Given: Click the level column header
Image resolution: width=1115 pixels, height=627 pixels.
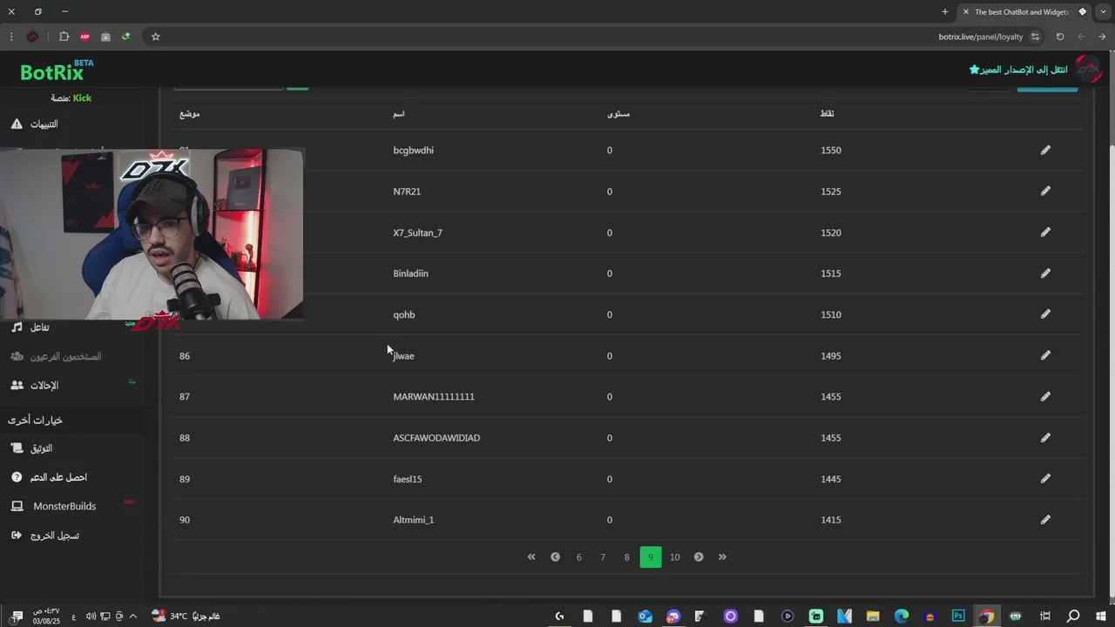Looking at the screenshot, I should pos(618,114).
